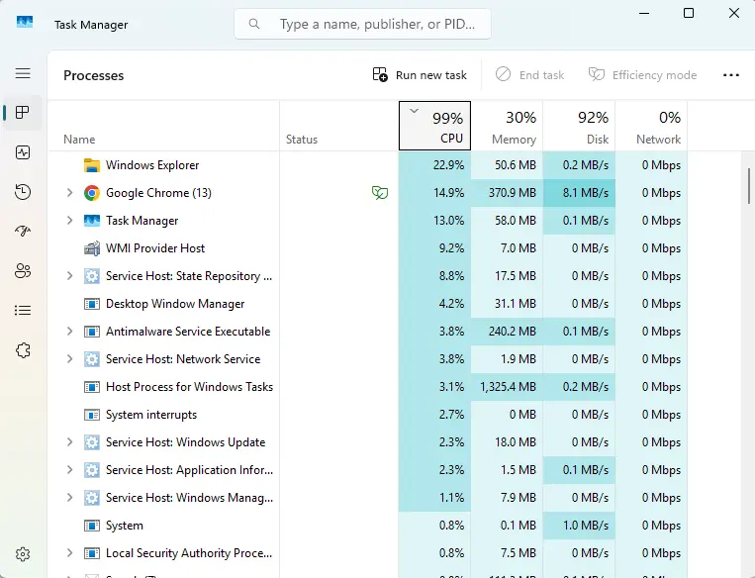Click the Service Host: Windows Update gear icon
Viewport: 755px width, 578px height.
tap(91, 442)
